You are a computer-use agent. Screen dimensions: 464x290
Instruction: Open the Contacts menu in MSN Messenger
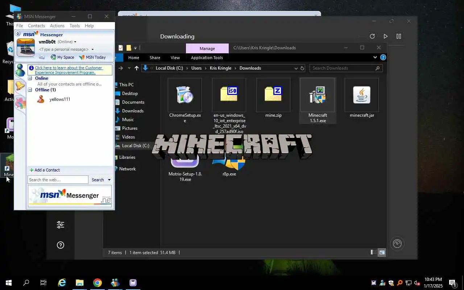click(x=36, y=26)
